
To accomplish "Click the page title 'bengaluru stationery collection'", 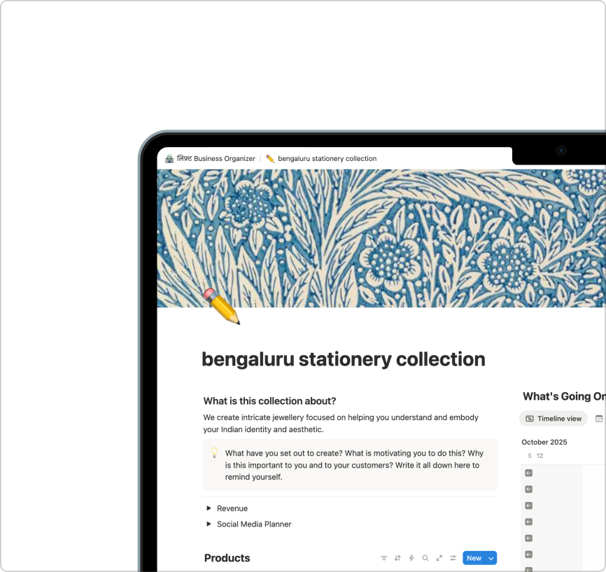I will point(343,359).
